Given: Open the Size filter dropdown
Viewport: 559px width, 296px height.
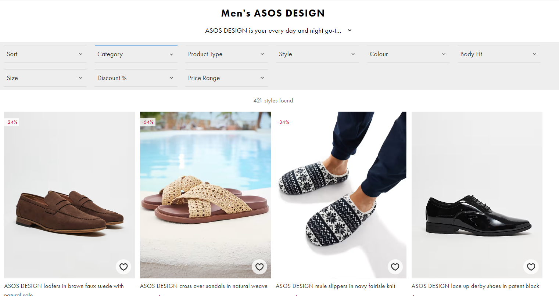Looking at the screenshot, I should (x=45, y=78).
